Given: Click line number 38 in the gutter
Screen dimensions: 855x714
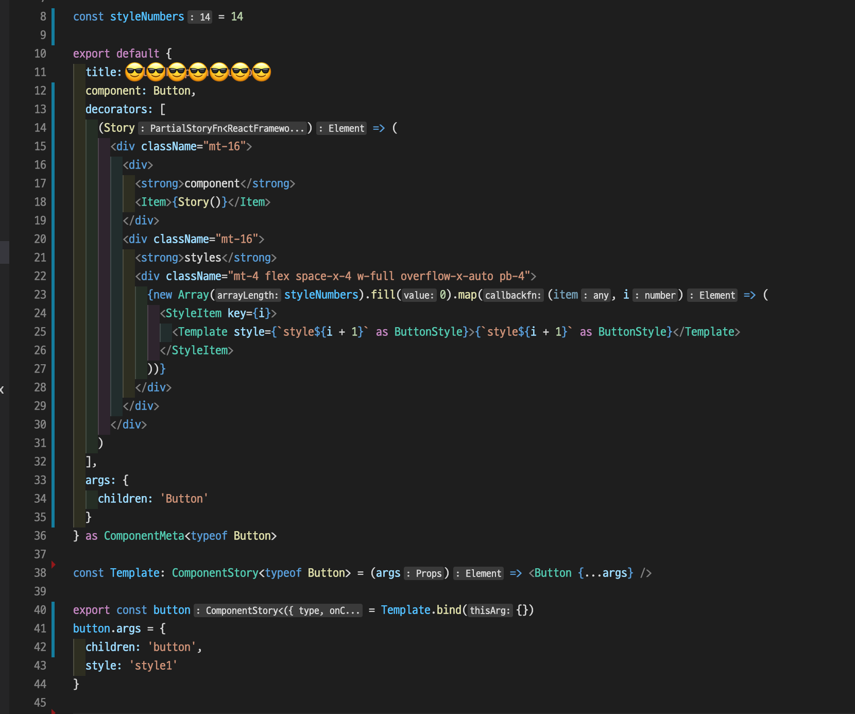Looking at the screenshot, I should click(x=40, y=573).
